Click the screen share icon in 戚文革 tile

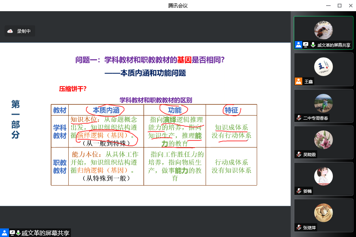click(306, 45)
